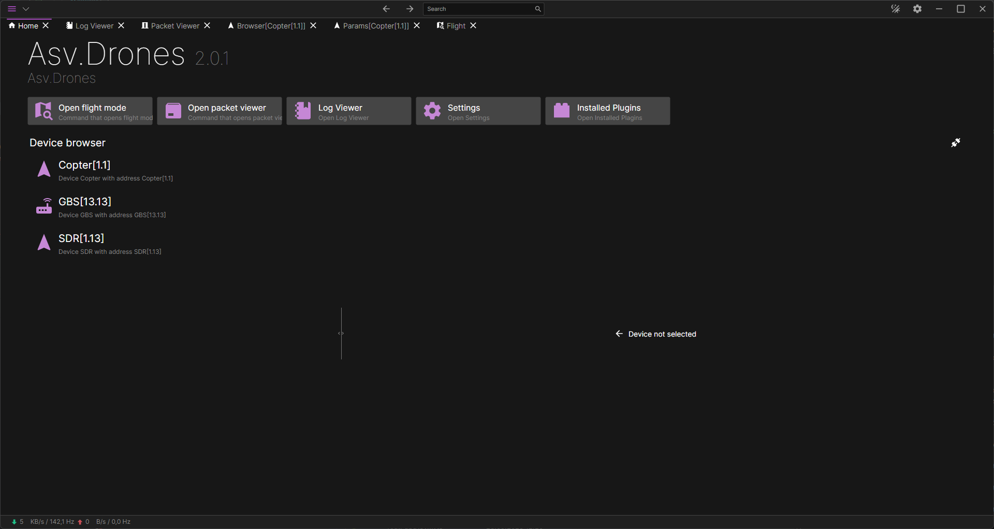Viewport: 994px width, 529px height.
Task: Click the magnifier icon in the search box
Action: coord(538,9)
